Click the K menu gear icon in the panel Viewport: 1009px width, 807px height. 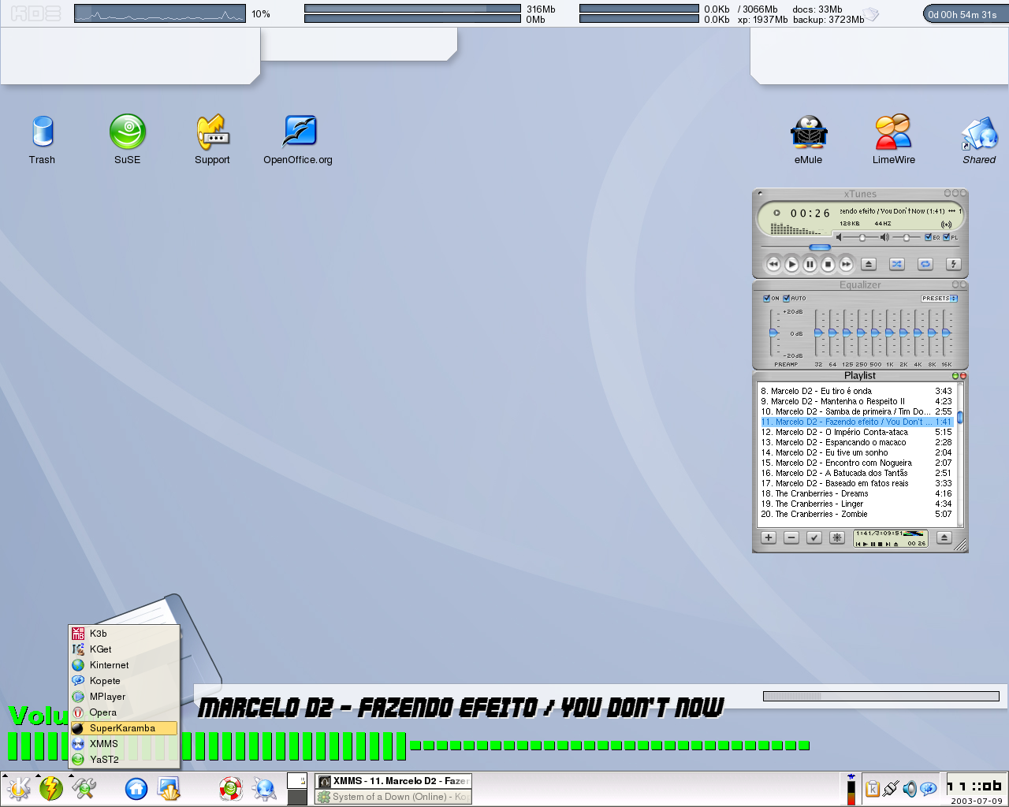19,788
